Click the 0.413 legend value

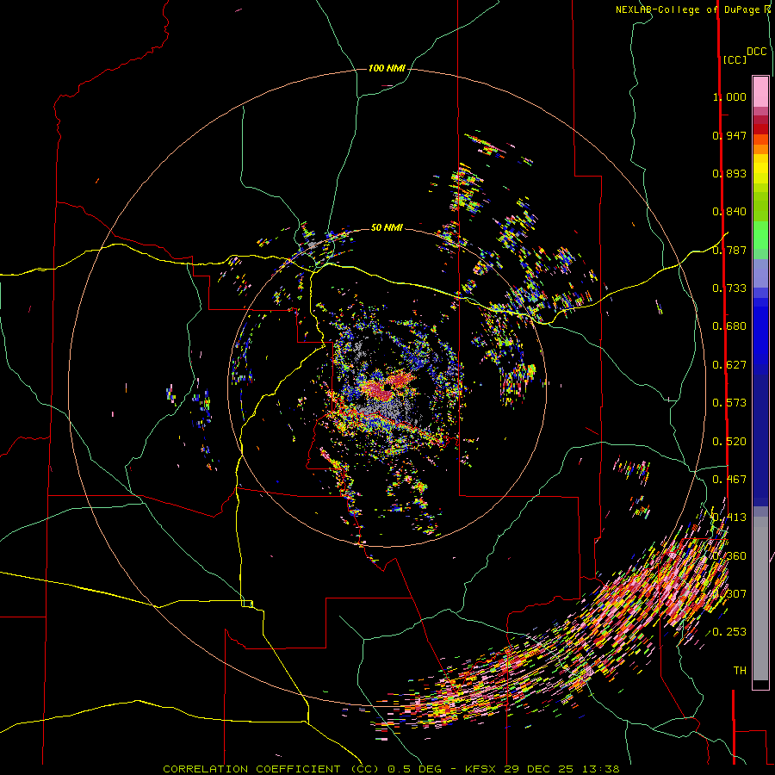[729, 517]
